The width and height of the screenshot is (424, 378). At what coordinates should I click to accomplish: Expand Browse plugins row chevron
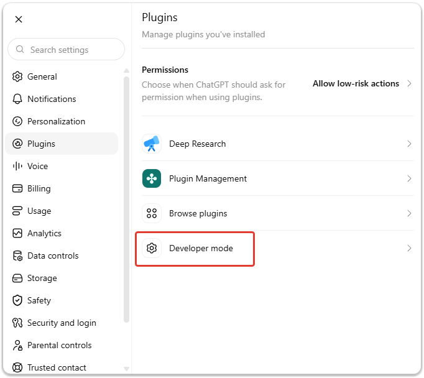click(409, 213)
